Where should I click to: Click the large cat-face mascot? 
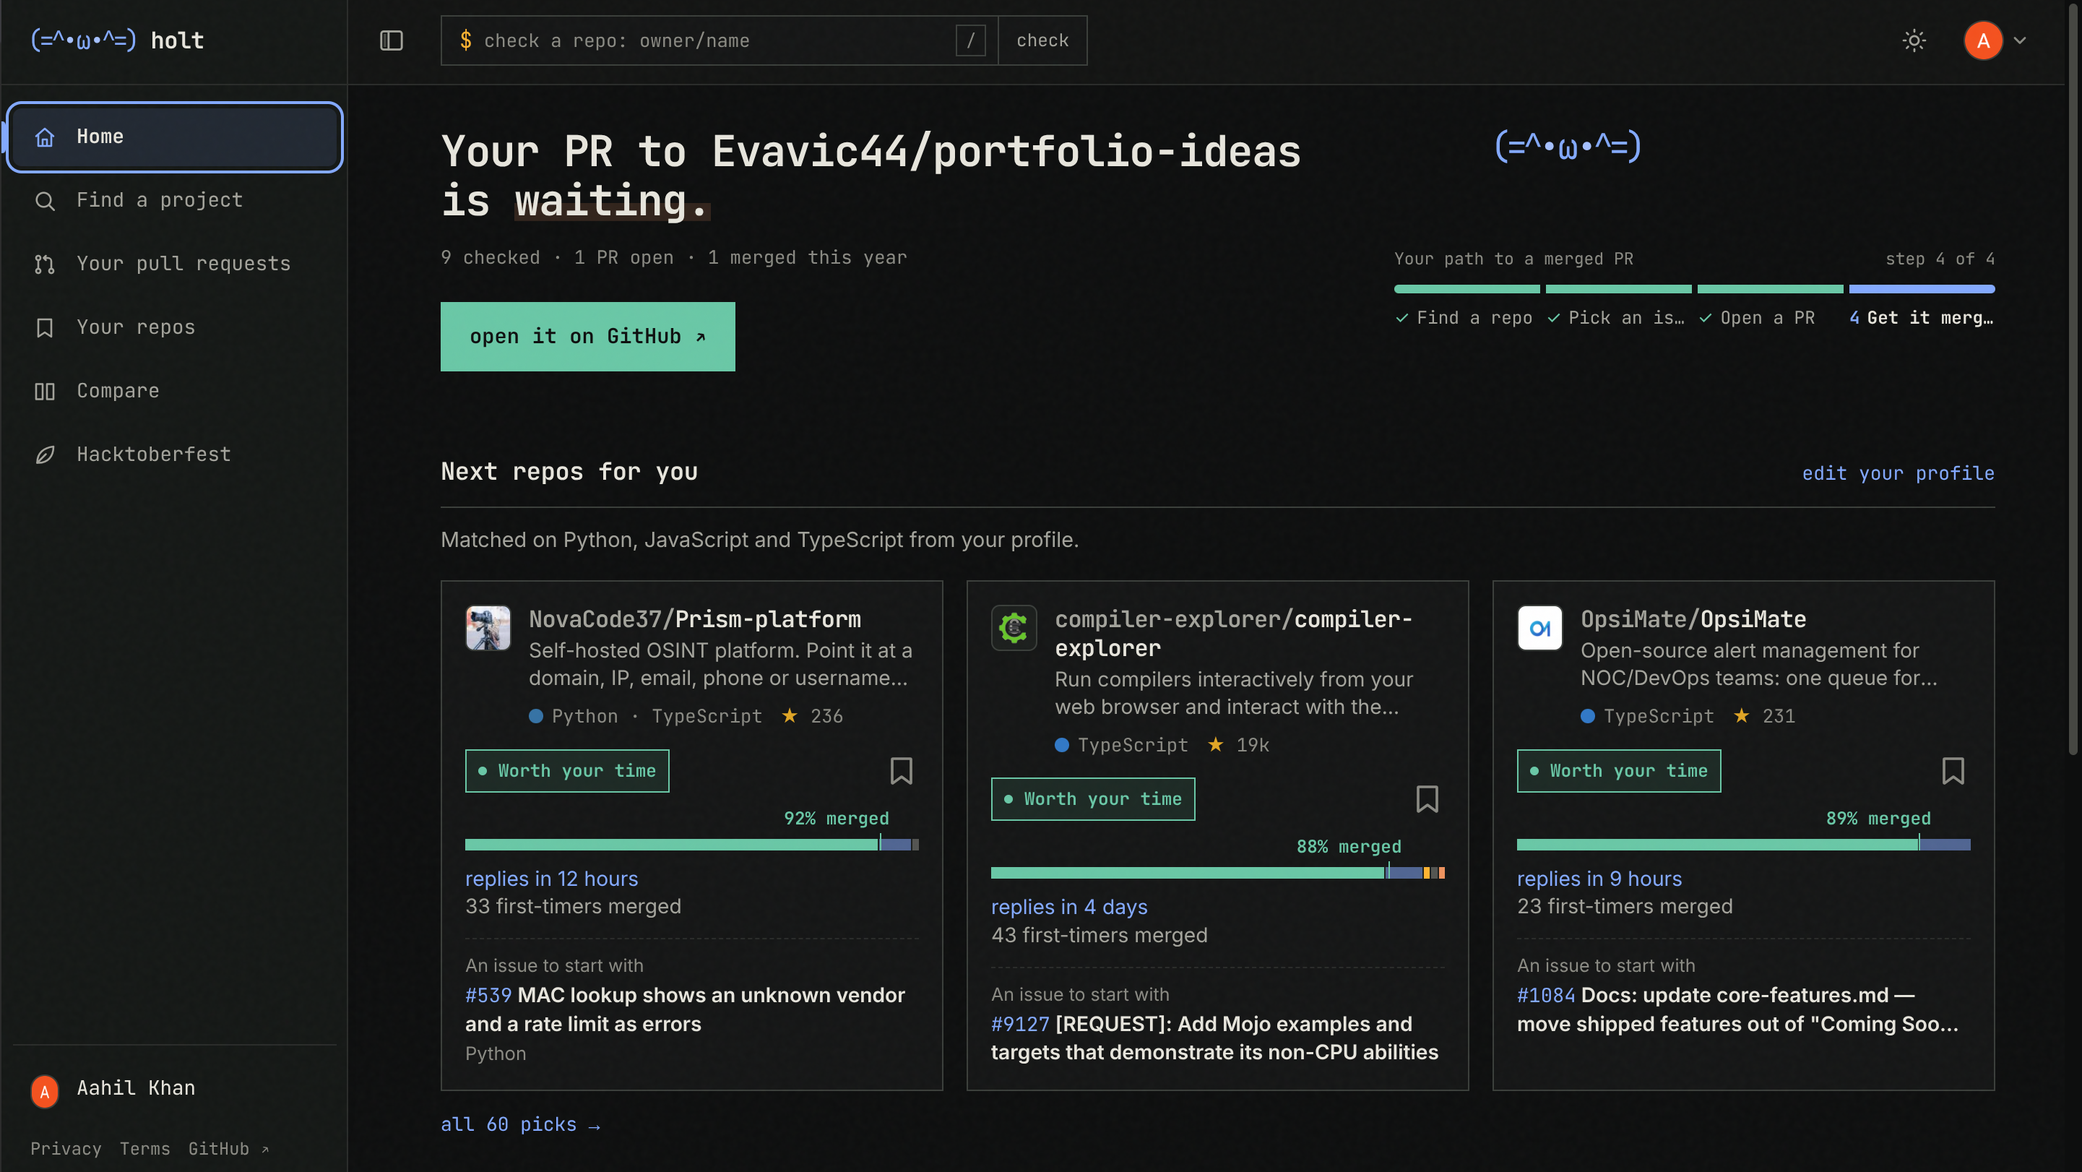pos(1568,146)
